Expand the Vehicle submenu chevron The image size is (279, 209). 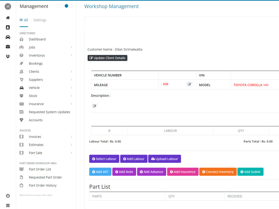(x=71, y=88)
